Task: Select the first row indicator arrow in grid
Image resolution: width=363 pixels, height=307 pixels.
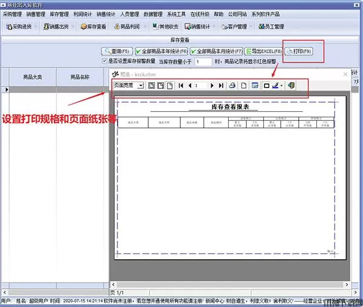Action: tap(7, 89)
